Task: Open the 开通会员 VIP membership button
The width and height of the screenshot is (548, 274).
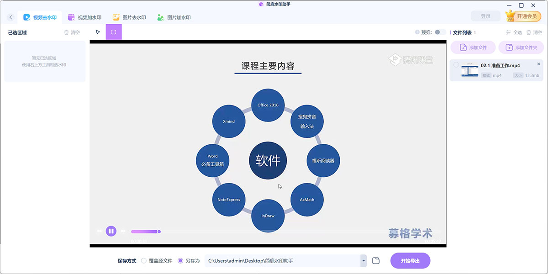Action: (x=523, y=16)
